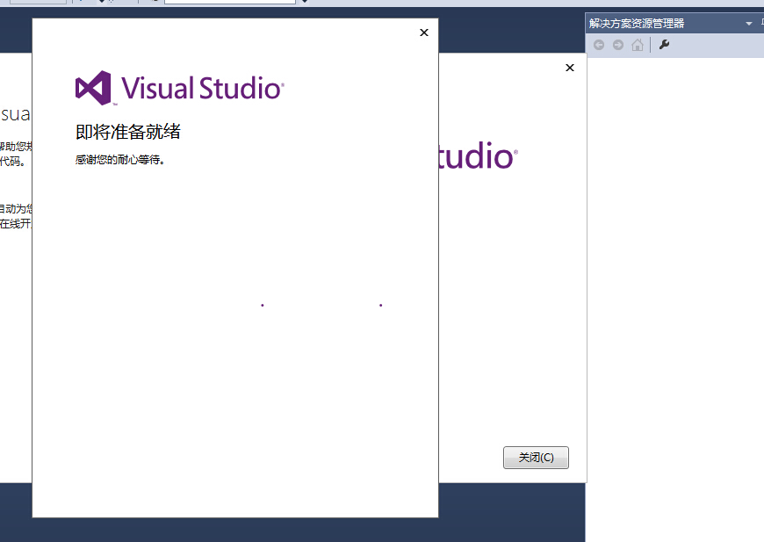The width and height of the screenshot is (764, 542).
Task: Click the 解决方案资源管理器 panel title
Action: click(637, 24)
